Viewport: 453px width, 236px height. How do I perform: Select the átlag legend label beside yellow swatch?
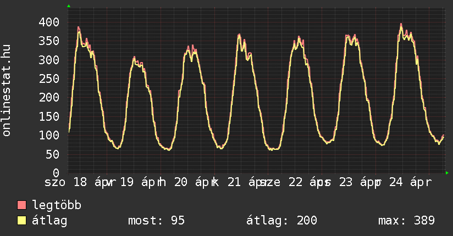point(49,221)
